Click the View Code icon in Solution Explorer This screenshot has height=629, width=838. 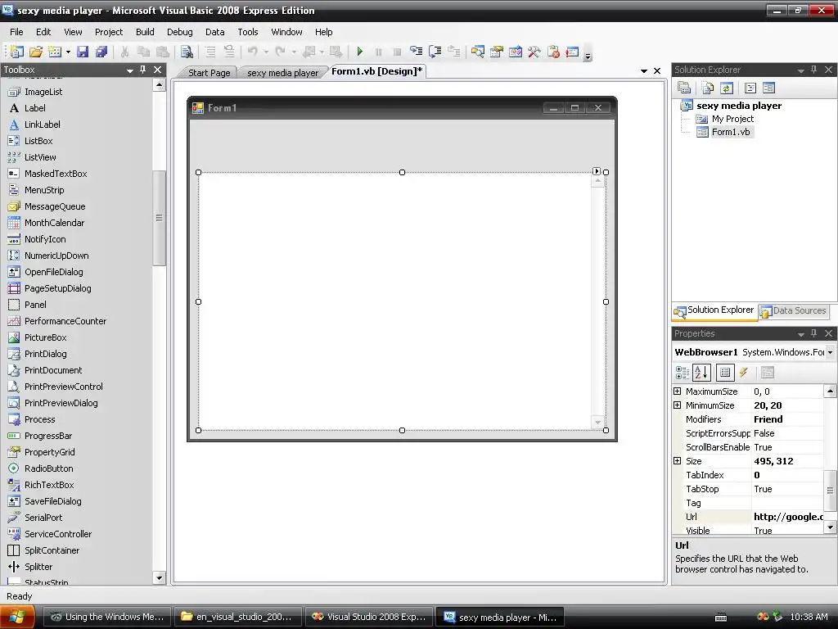point(750,88)
